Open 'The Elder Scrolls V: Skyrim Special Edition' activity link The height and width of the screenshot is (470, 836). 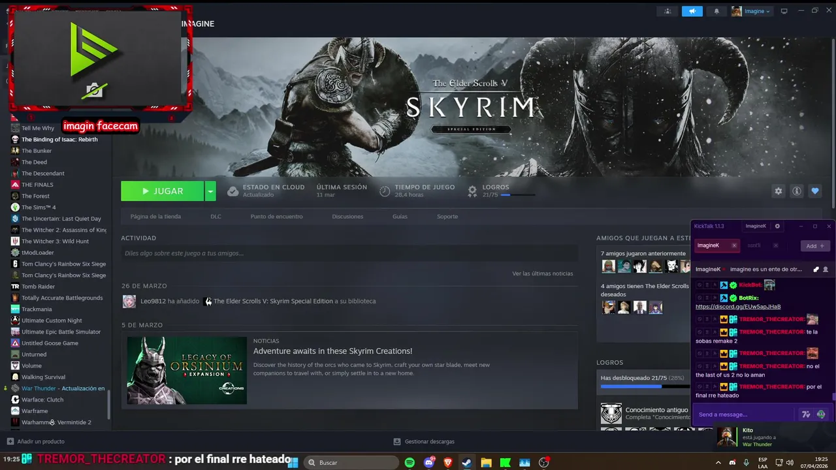pos(273,301)
